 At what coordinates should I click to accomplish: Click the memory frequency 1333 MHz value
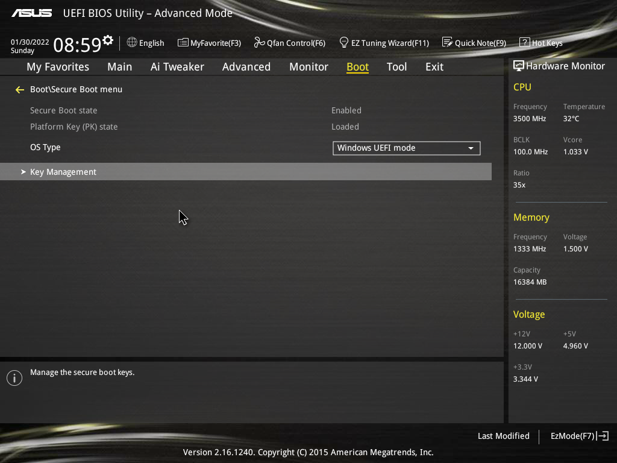tap(529, 249)
